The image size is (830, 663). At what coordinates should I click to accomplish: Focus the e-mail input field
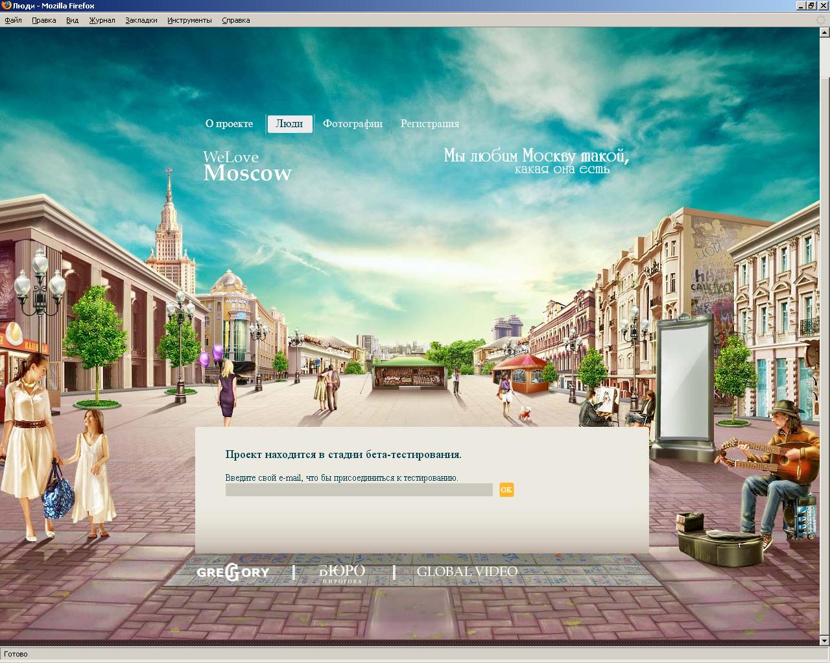(359, 490)
